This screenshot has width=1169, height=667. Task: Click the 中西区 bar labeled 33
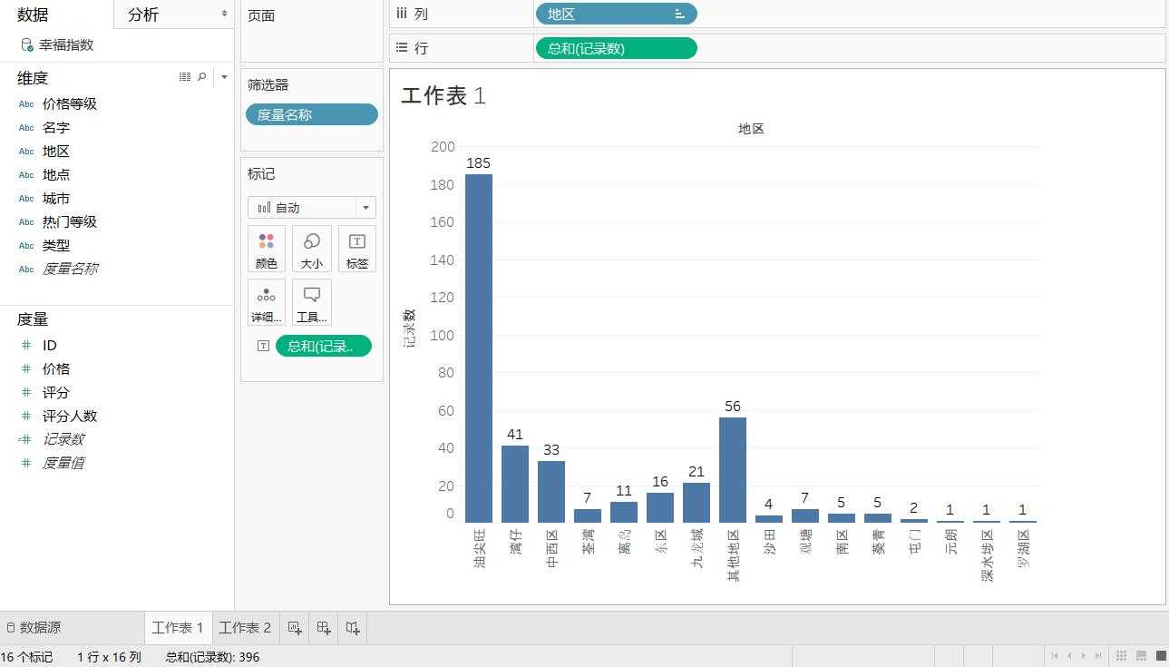[551, 491]
